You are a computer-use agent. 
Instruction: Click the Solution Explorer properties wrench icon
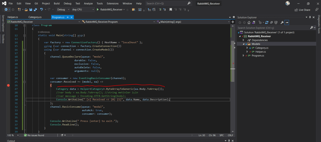(282, 23)
